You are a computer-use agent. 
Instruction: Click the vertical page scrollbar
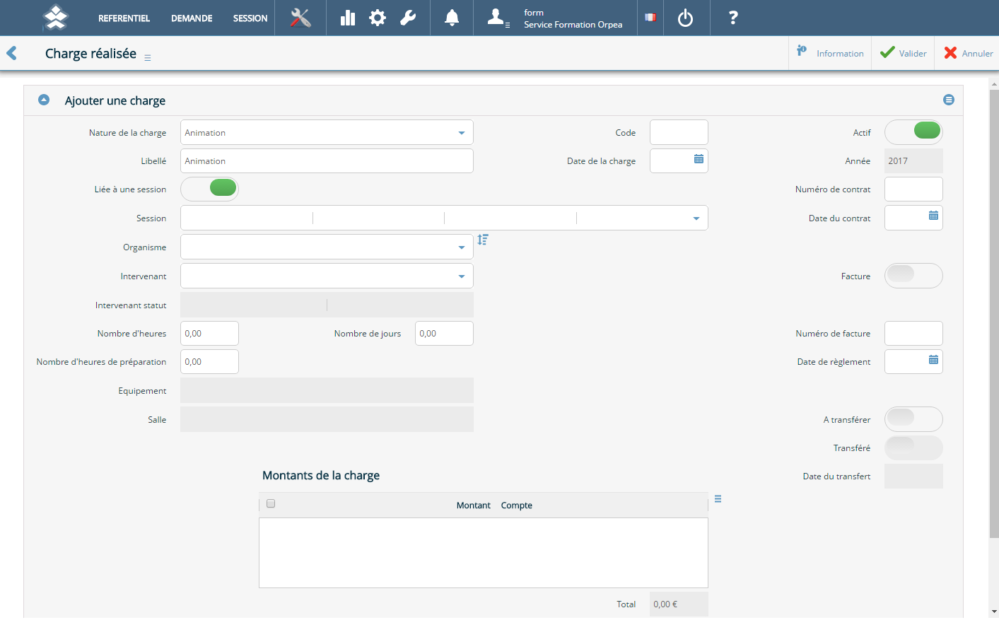click(994, 313)
